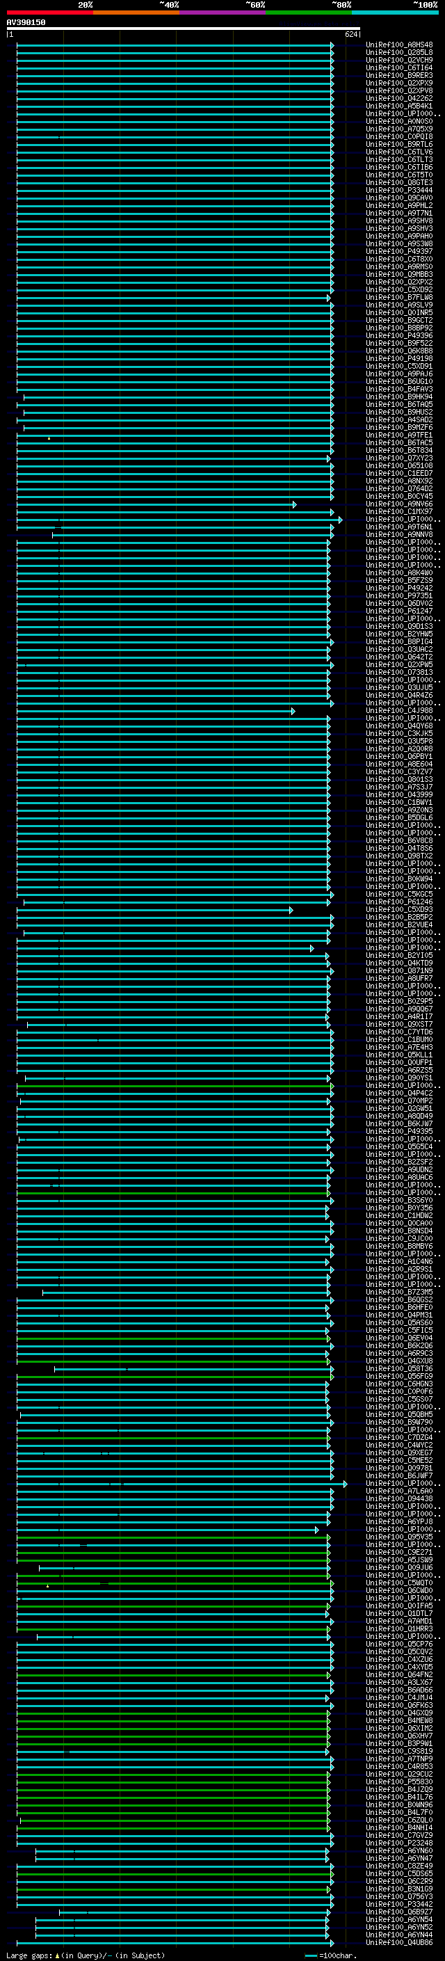The height and width of the screenshot is (1961, 445).
Task: Open hit UniRef100_Q756Y3
Action: coord(399,1896)
